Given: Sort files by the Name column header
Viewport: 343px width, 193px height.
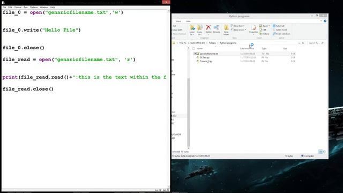Looking at the screenshot, I should [x=199, y=49].
